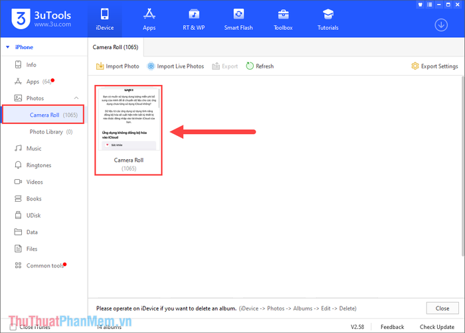
Task: Open the Toolbox
Action: tap(283, 19)
